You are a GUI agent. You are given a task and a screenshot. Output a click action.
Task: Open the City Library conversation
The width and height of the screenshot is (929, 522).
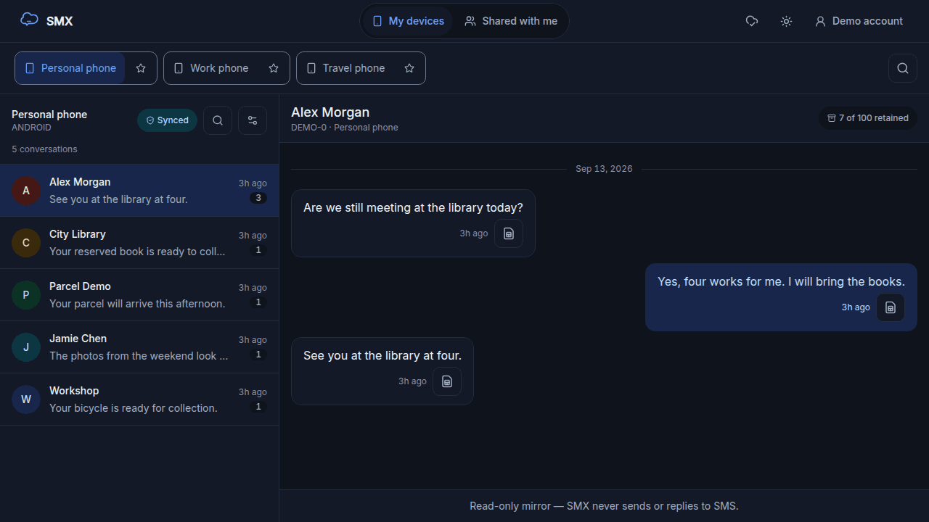click(x=139, y=243)
